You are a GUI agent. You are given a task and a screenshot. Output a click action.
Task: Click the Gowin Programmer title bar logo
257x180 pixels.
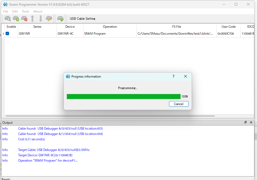5,5
